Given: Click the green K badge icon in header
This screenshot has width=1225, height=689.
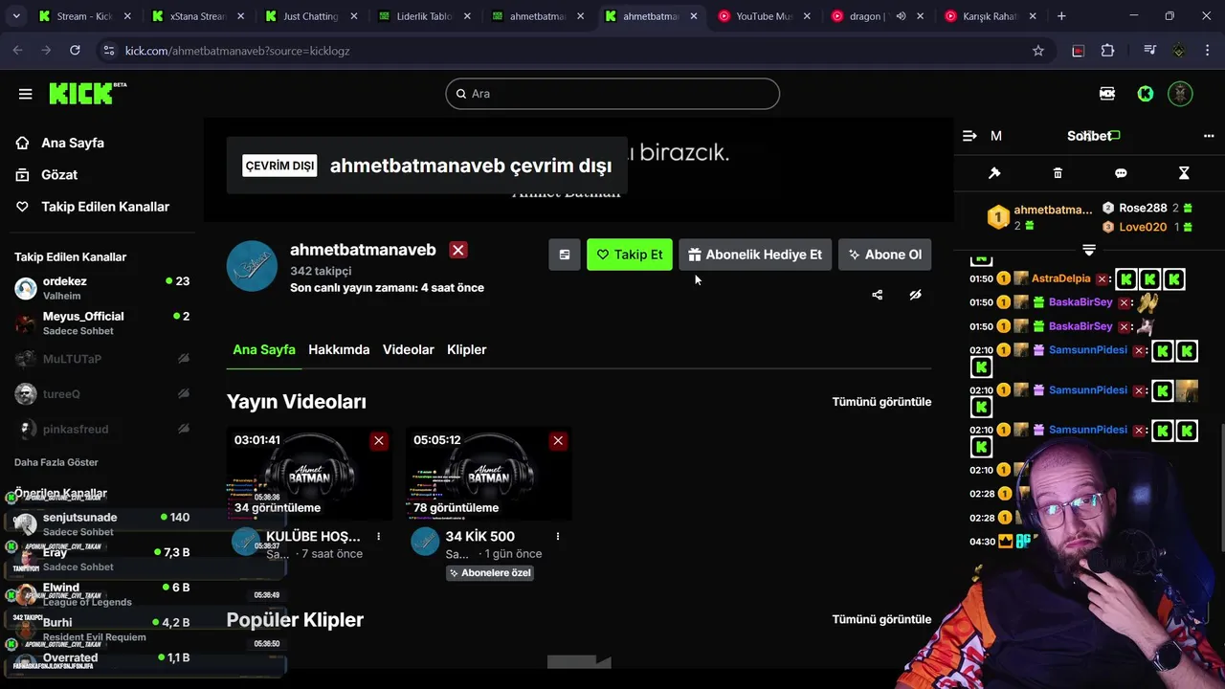Looking at the screenshot, I should tap(1145, 94).
